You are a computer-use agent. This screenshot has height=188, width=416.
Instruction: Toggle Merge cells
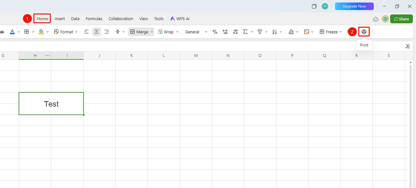(x=139, y=32)
